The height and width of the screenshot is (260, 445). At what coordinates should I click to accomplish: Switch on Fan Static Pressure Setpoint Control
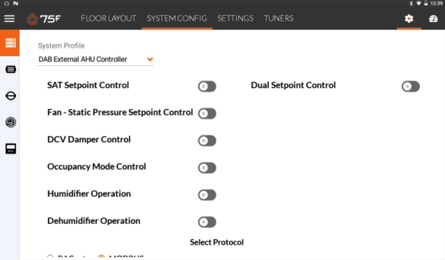(207, 114)
